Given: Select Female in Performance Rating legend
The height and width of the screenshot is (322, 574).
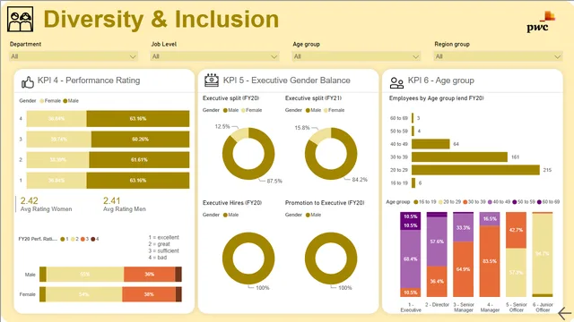Looking at the screenshot, I should pyautogui.click(x=50, y=101).
